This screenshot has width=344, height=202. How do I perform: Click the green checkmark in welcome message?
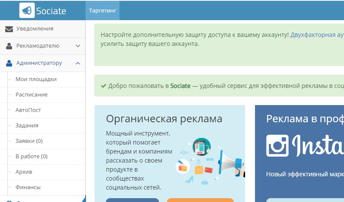(103, 86)
